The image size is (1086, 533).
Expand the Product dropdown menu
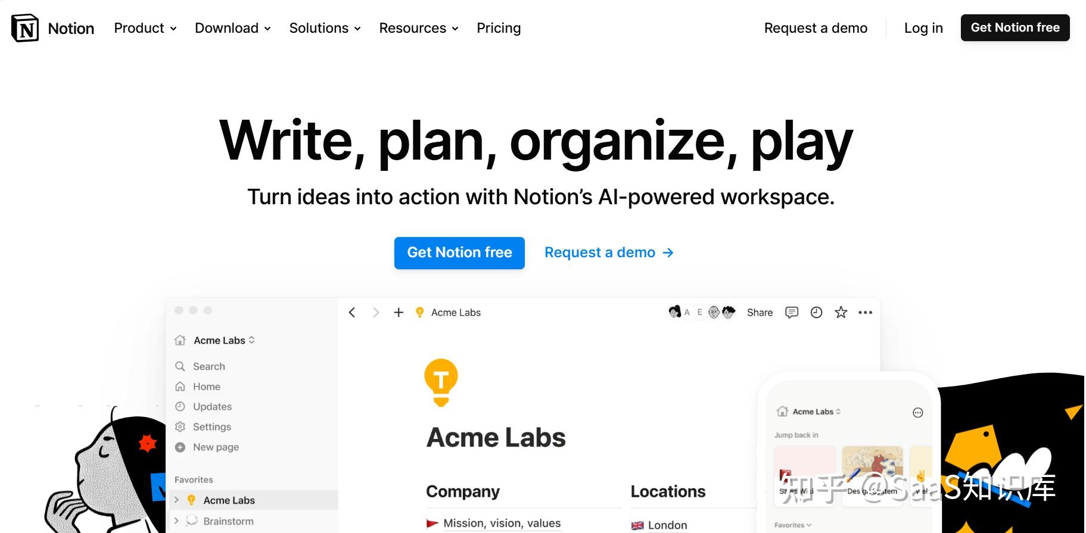tap(145, 28)
